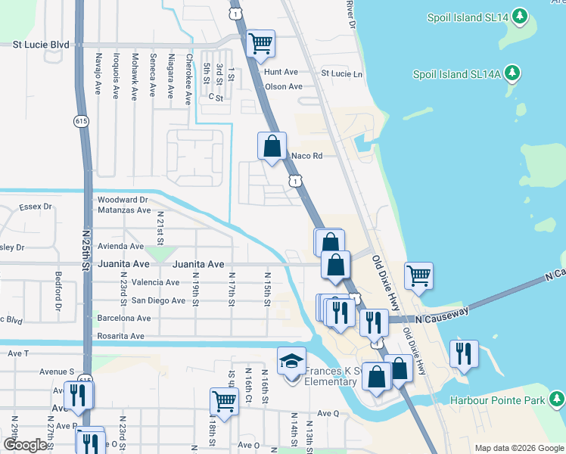Click the Rosarita Ave label
566x454 pixels.
coord(120,337)
